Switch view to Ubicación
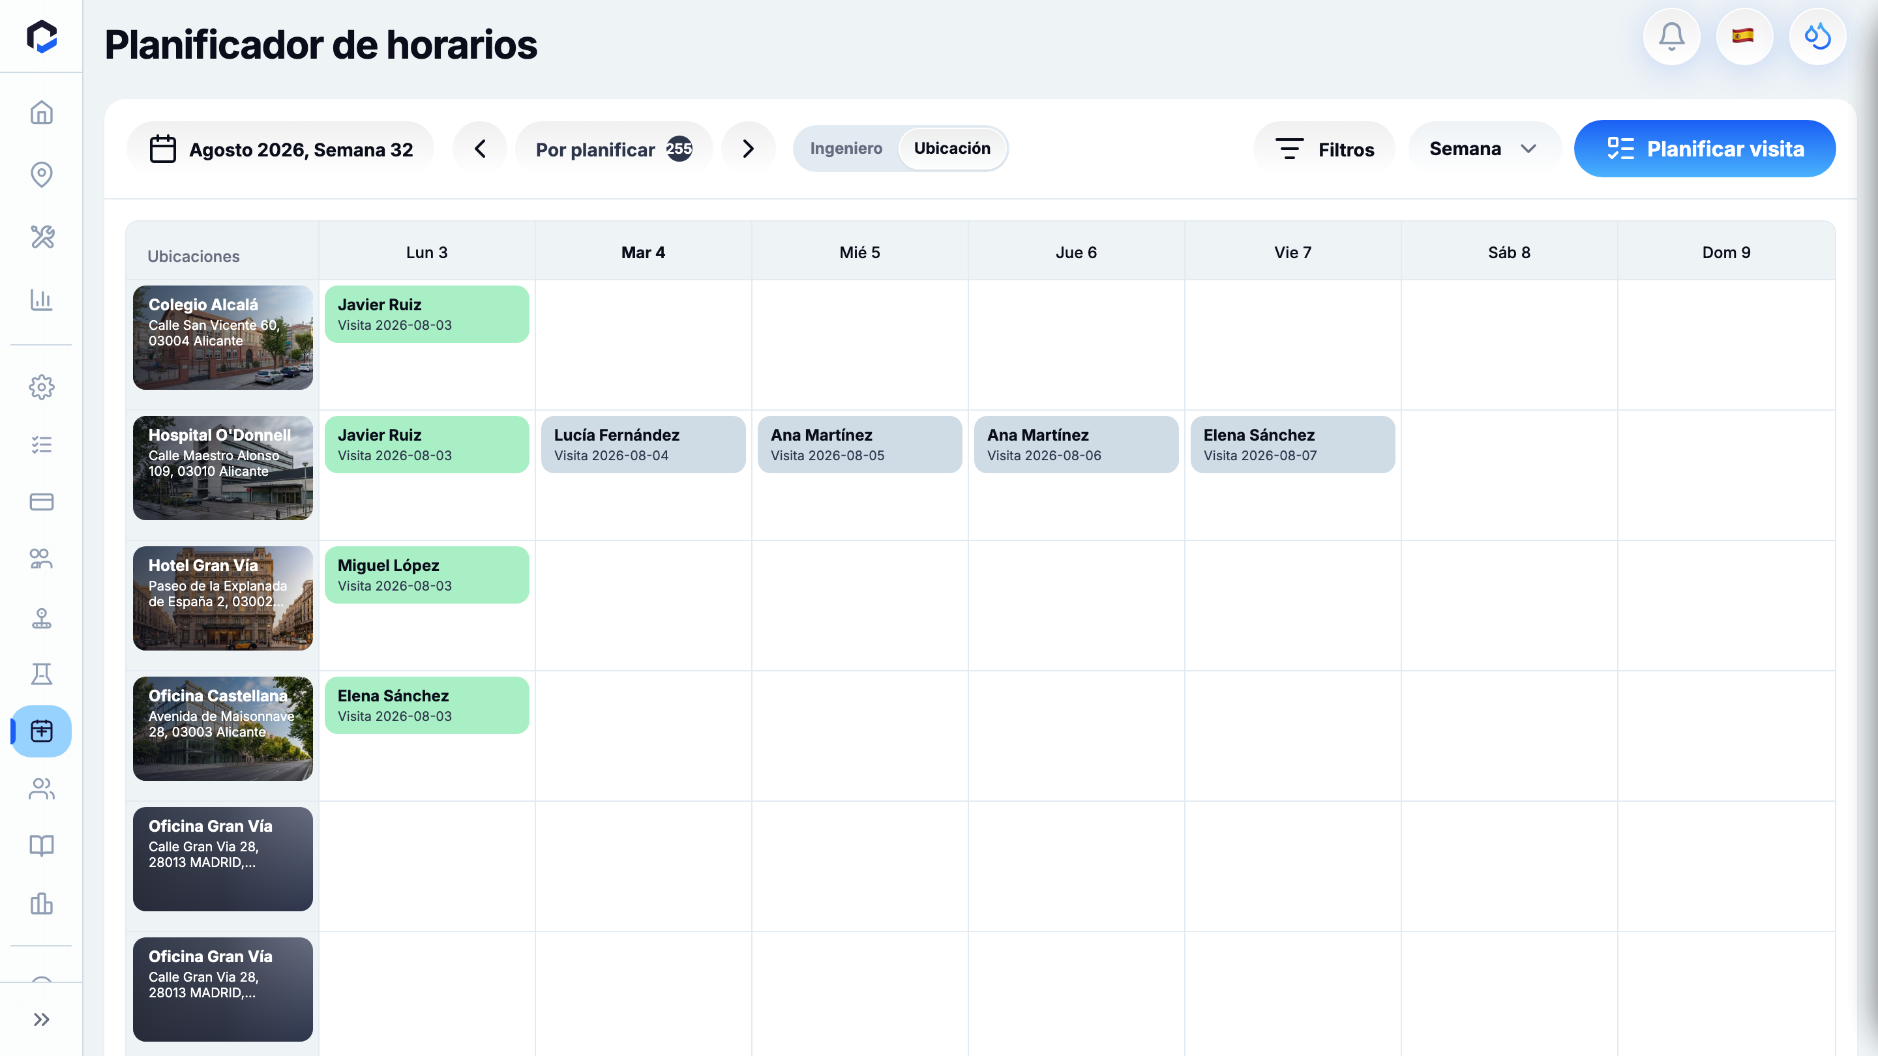This screenshot has height=1056, width=1878. [952, 149]
